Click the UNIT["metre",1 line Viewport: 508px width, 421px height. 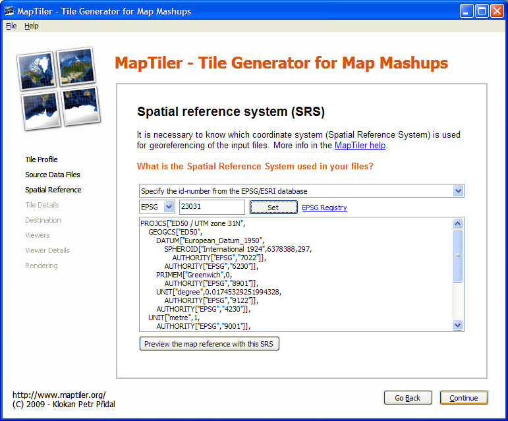174,318
